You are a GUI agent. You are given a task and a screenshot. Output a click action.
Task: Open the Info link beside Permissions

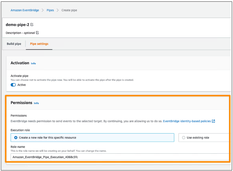36,103
